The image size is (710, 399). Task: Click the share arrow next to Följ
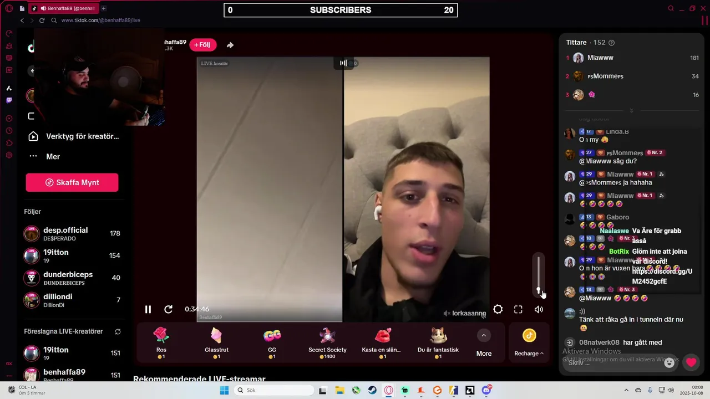pos(230,45)
